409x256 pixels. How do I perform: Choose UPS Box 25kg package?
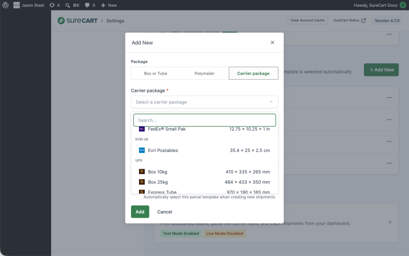(204, 182)
